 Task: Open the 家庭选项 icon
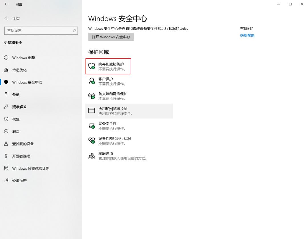click(92, 155)
